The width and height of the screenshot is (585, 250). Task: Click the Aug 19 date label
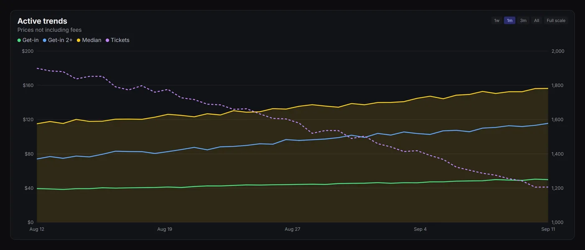click(165, 229)
